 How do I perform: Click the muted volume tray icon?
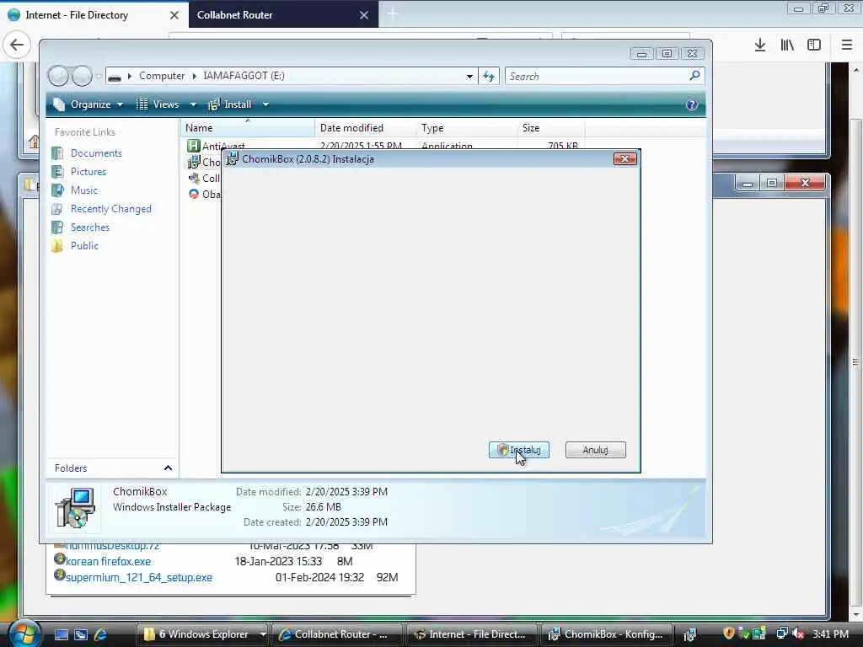click(x=797, y=634)
